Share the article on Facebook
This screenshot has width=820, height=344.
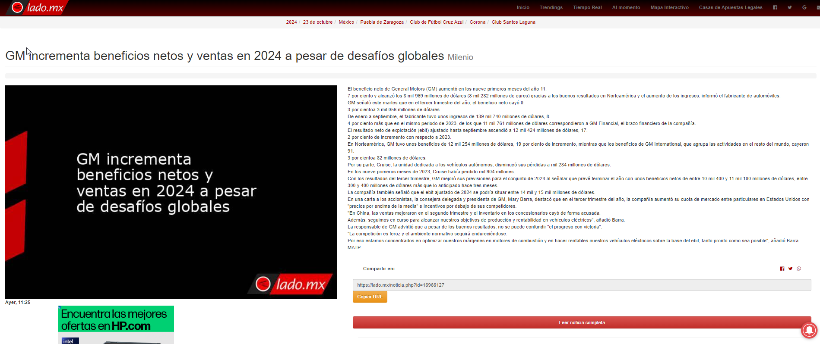pyautogui.click(x=782, y=269)
